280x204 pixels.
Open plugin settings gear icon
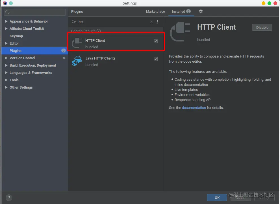[201, 11]
